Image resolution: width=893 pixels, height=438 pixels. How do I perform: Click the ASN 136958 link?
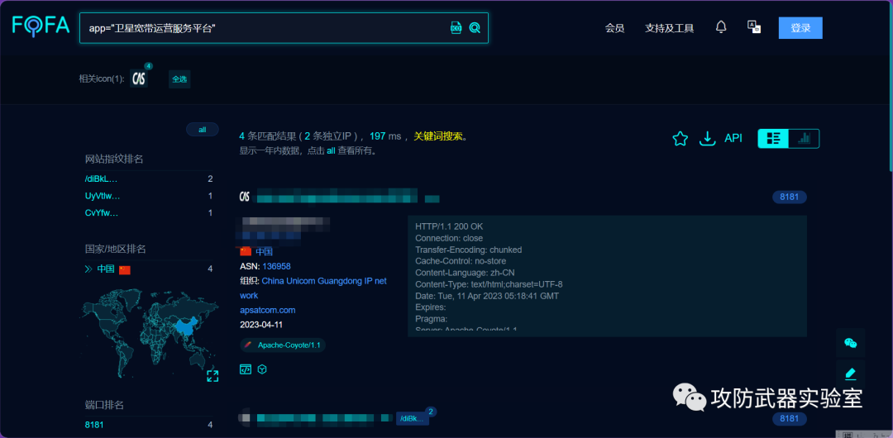[276, 266]
